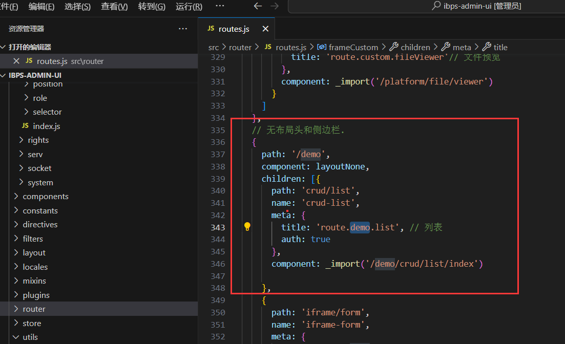Click the navigate forward arrow
Viewport: 565px width, 344px height.
(x=275, y=6)
